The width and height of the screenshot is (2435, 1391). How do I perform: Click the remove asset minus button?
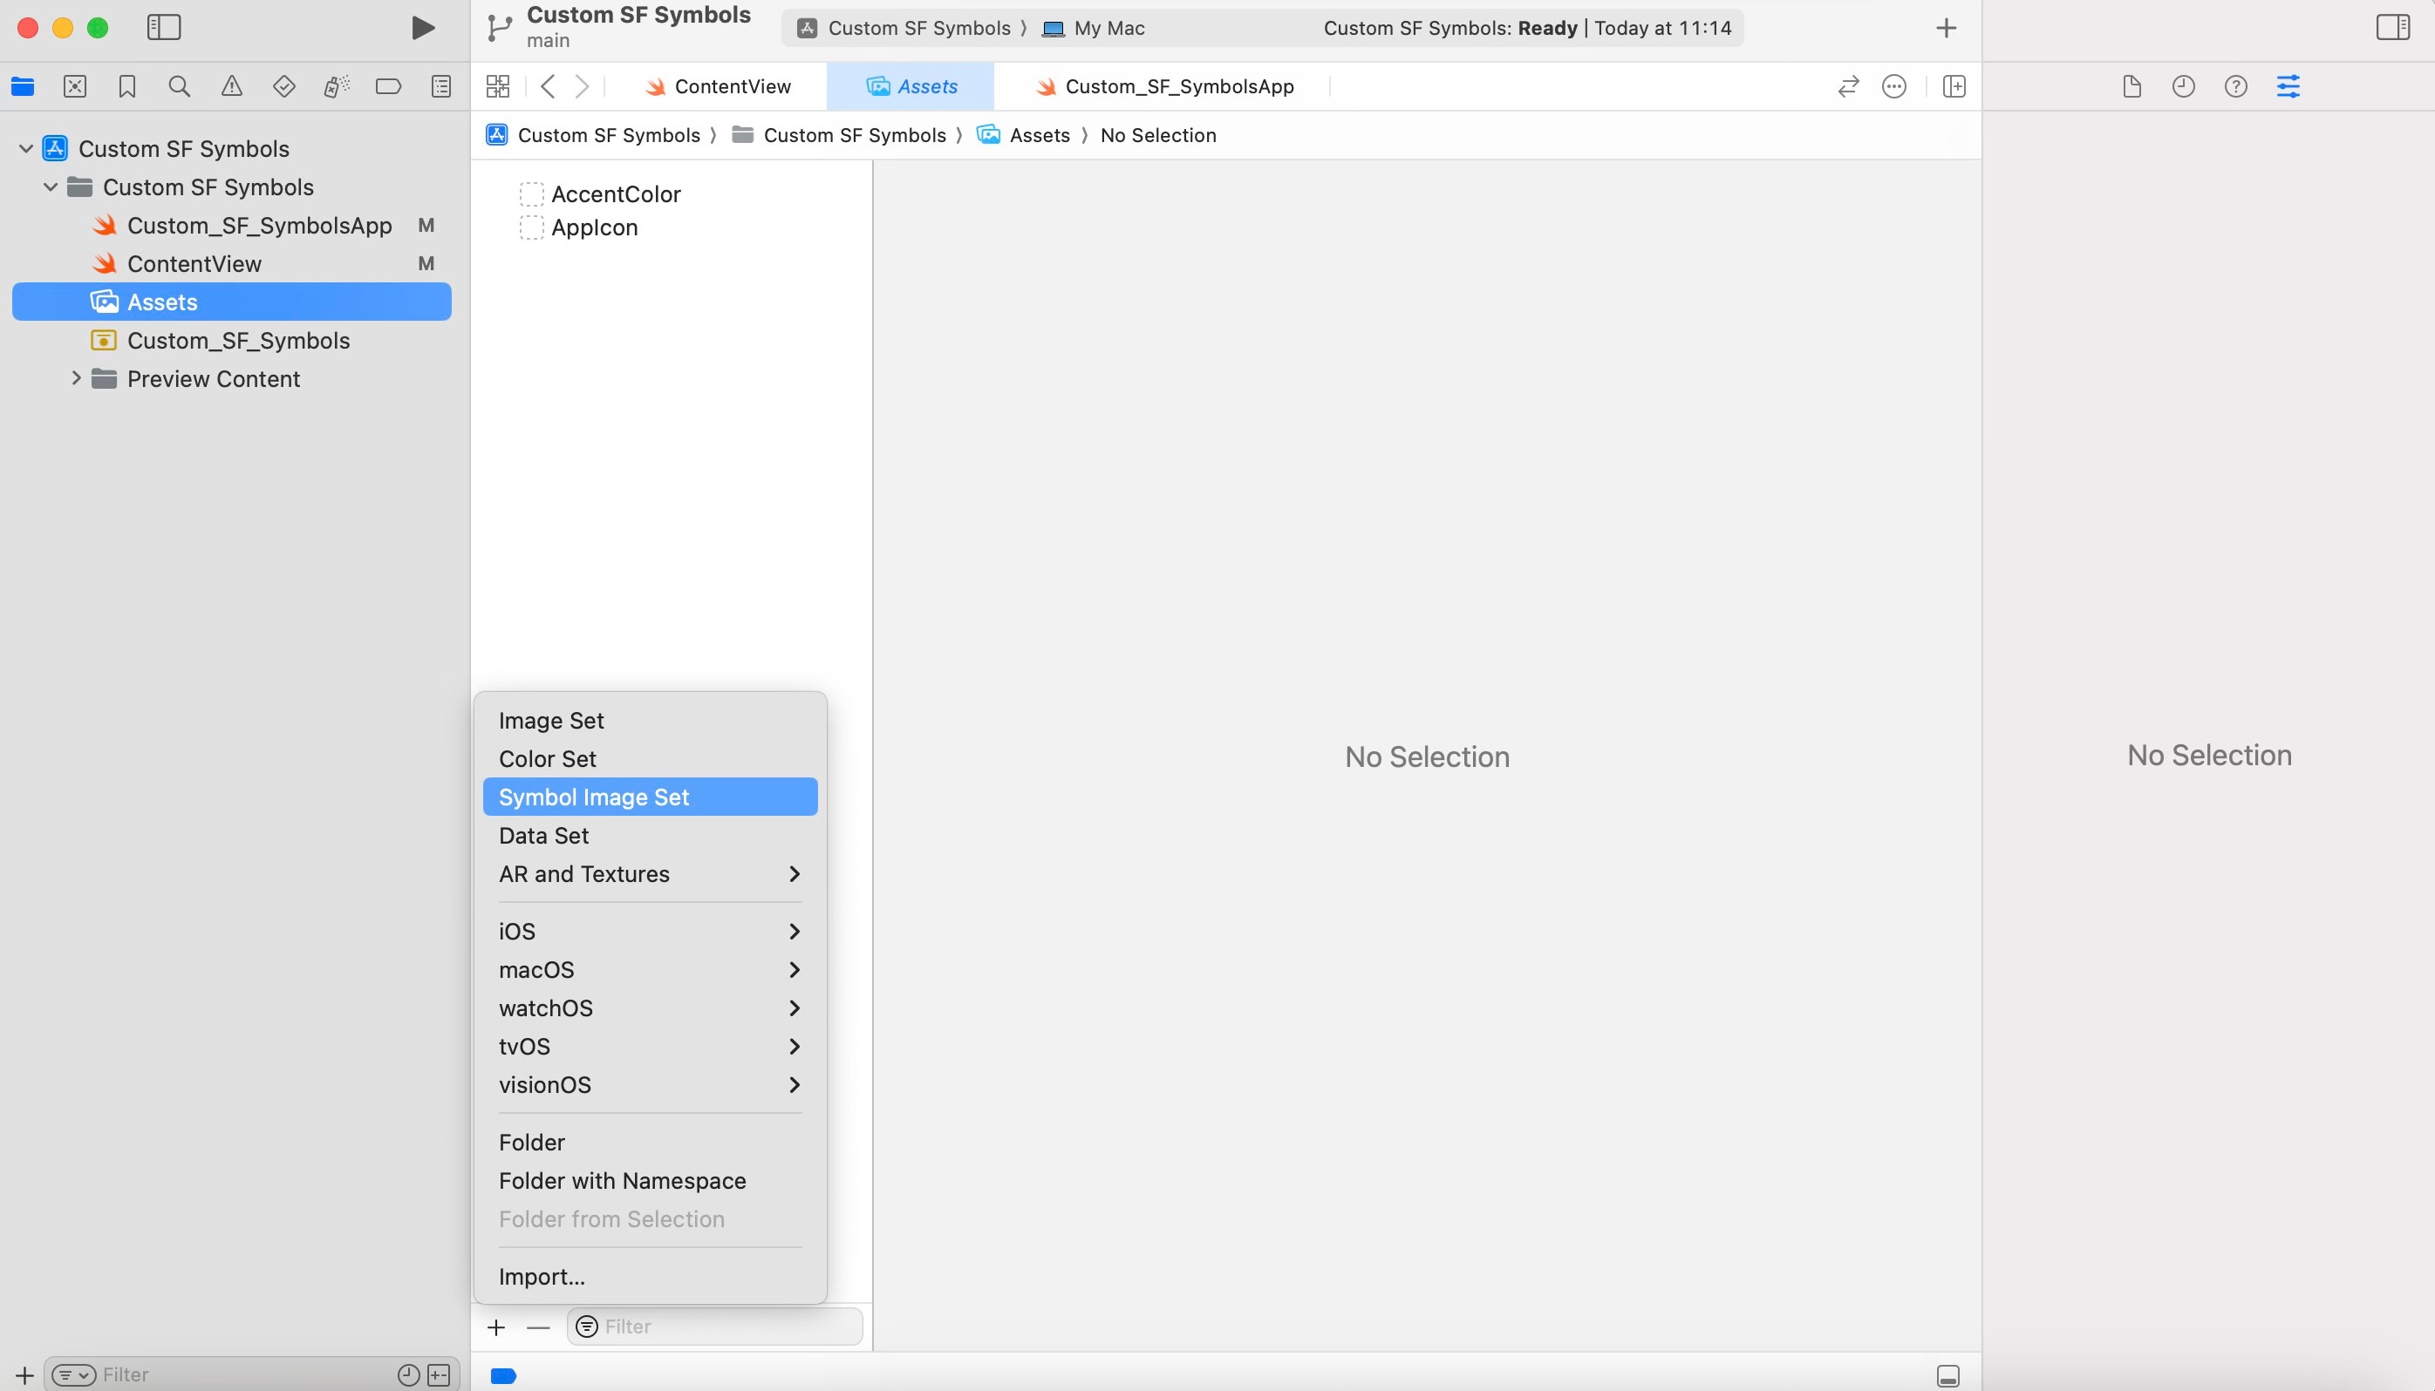click(538, 1327)
